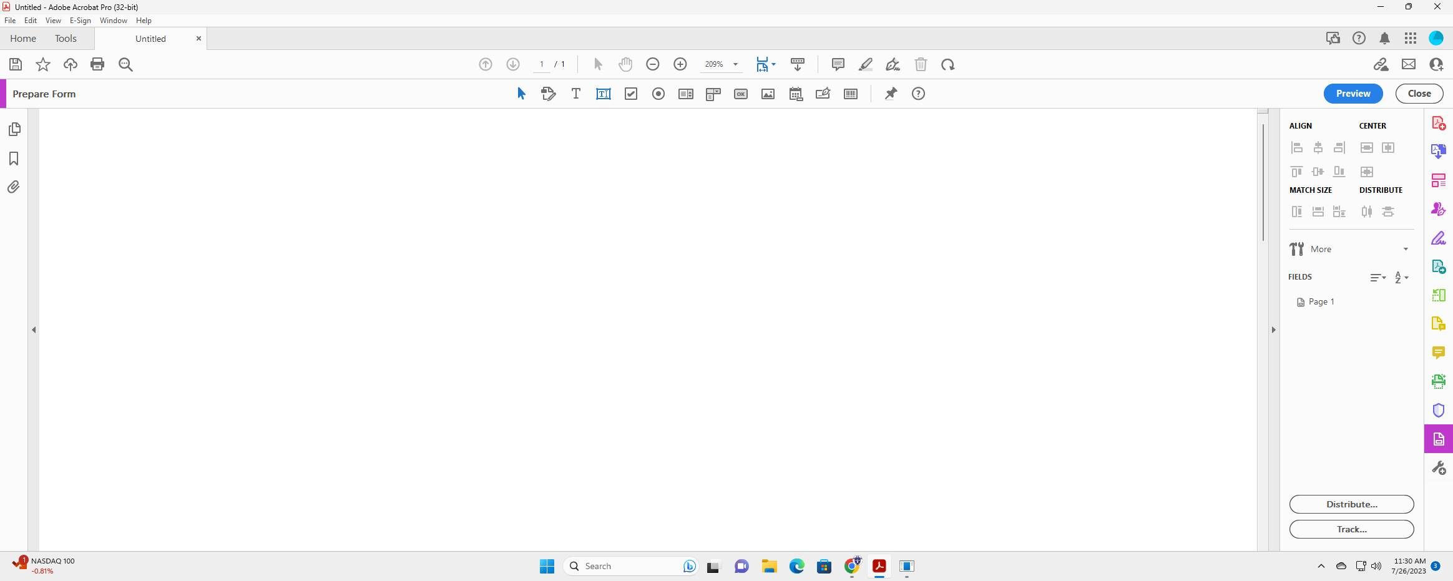
Task: Rotate the page view
Action: tap(948, 64)
